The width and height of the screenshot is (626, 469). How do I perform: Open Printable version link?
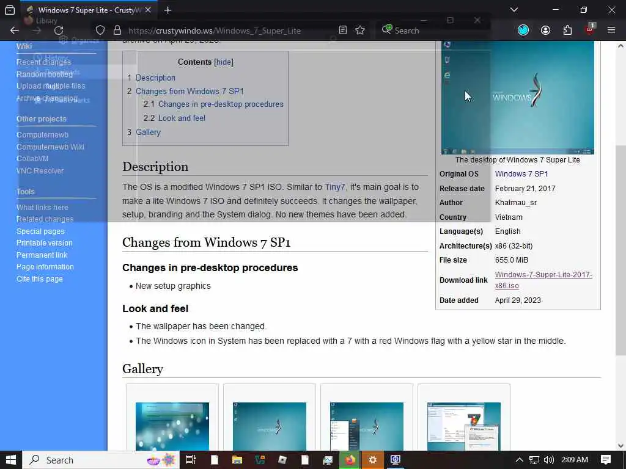tap(44, 243)
